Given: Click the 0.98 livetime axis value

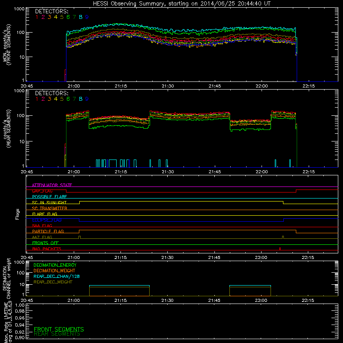Looking at the screenshot, I should [x=20, y=312].
